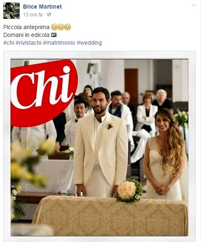Open the post via '13 ore fa' timestamp
201x242 pixels.
pyautogui.click(x=33, y=15)
